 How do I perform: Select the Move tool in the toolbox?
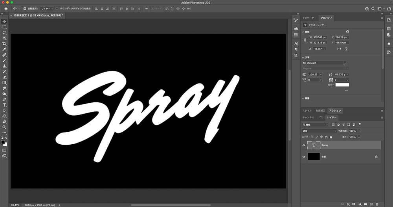point(4,22)
